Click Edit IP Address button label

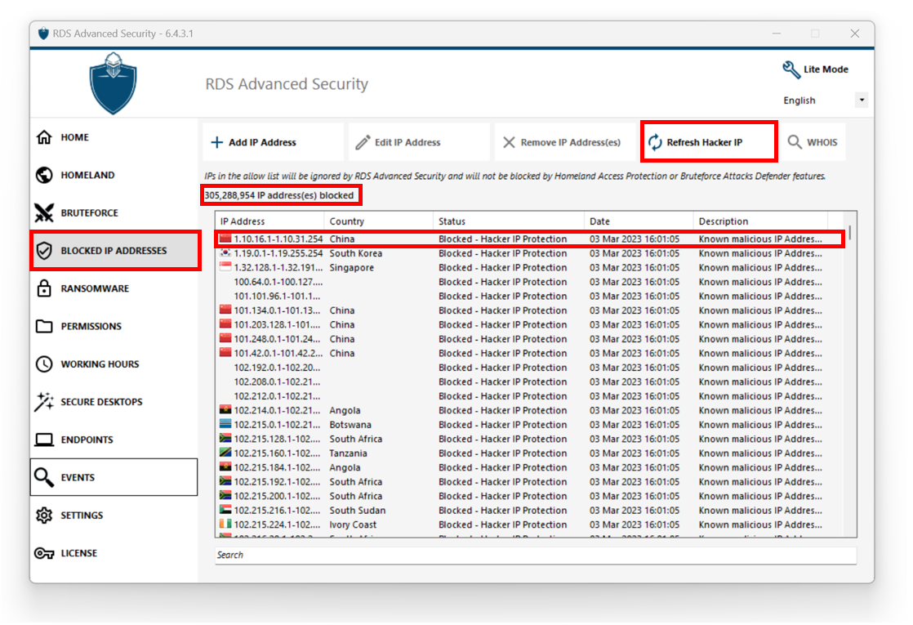pos(408,143)
